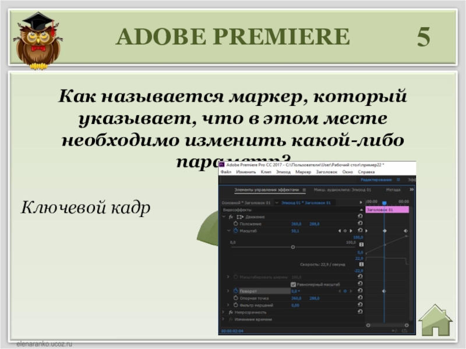Click velocity graph fit button near Скорость
Screen dimensions: 466x349
361,265
